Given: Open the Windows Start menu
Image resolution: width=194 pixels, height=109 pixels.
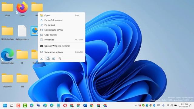Looking at the screenshot, I should click(5, 106).
